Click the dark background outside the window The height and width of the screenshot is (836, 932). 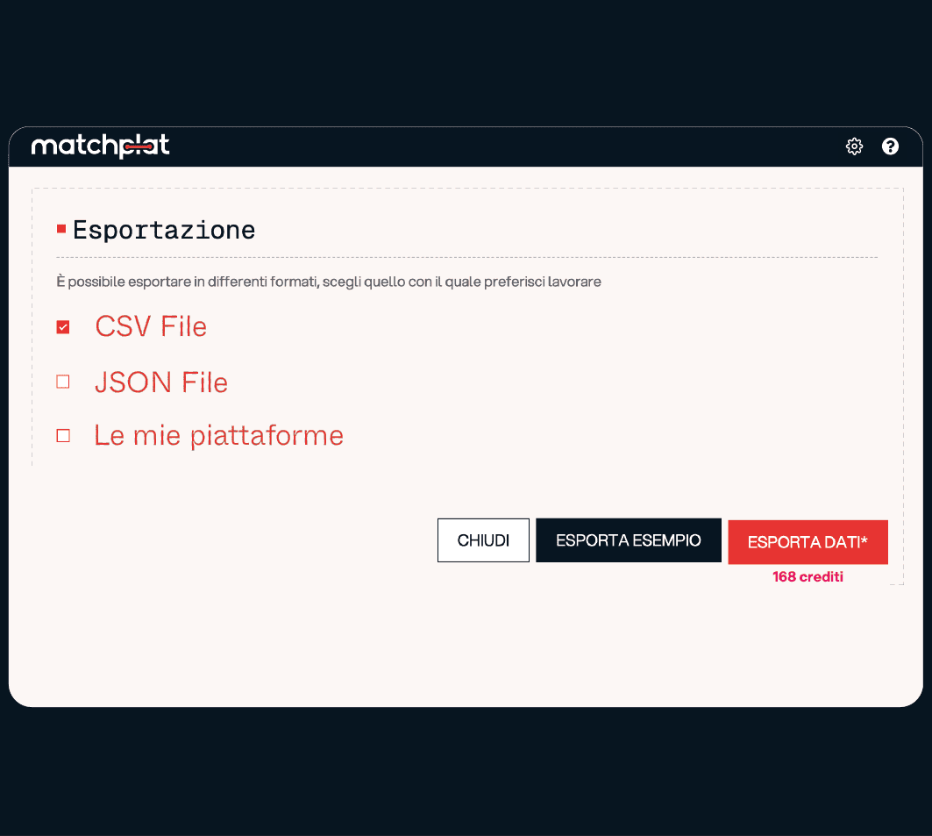click(465, 61)
